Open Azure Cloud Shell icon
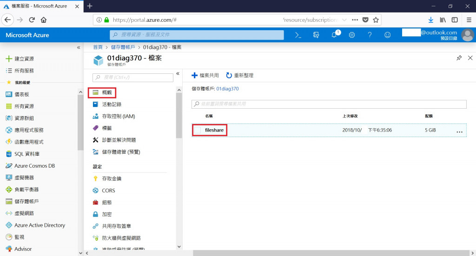 (x=298, y=35)
